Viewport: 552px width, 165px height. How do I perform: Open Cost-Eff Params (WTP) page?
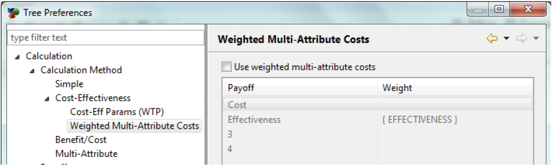pos(117,112)
